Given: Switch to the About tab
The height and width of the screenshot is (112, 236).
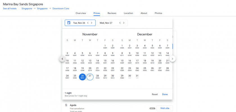Looking at the screenshot, I should (144, 13).
